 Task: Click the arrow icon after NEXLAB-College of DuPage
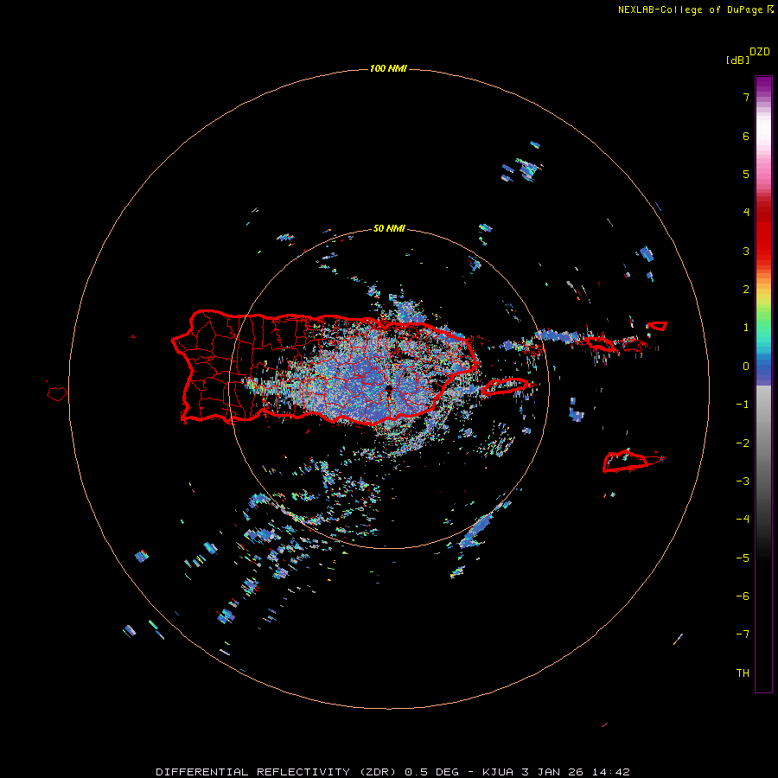tap(770, 10)
